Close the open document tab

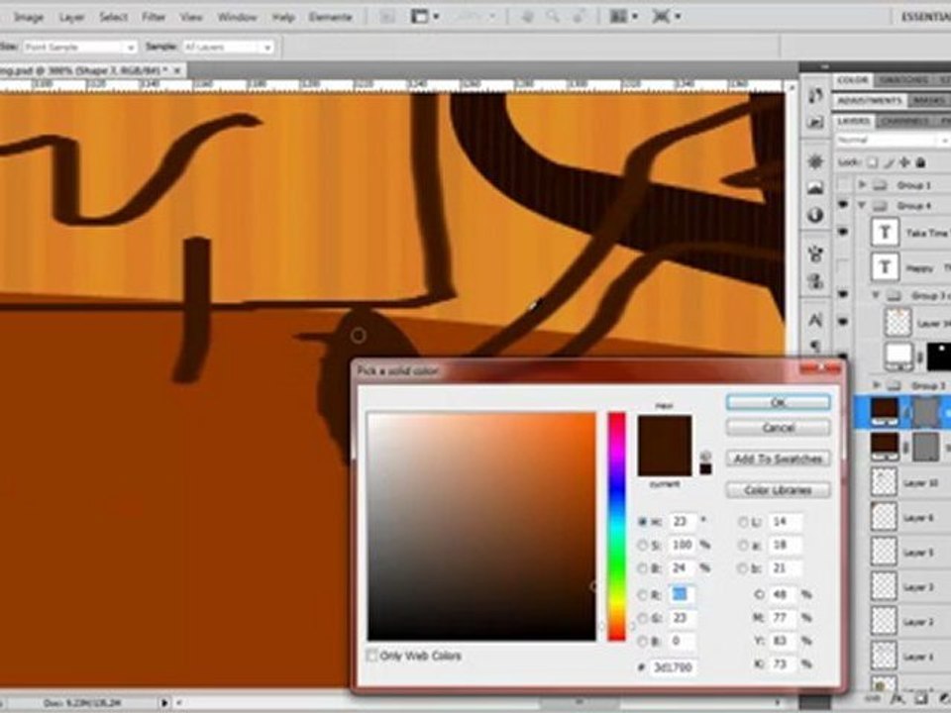tap(177, 71)
